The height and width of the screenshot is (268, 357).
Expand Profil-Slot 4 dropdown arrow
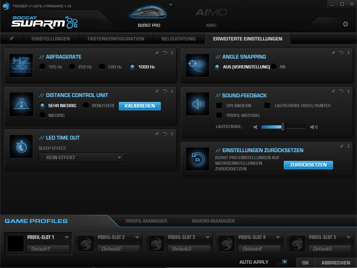click(278, 237)
